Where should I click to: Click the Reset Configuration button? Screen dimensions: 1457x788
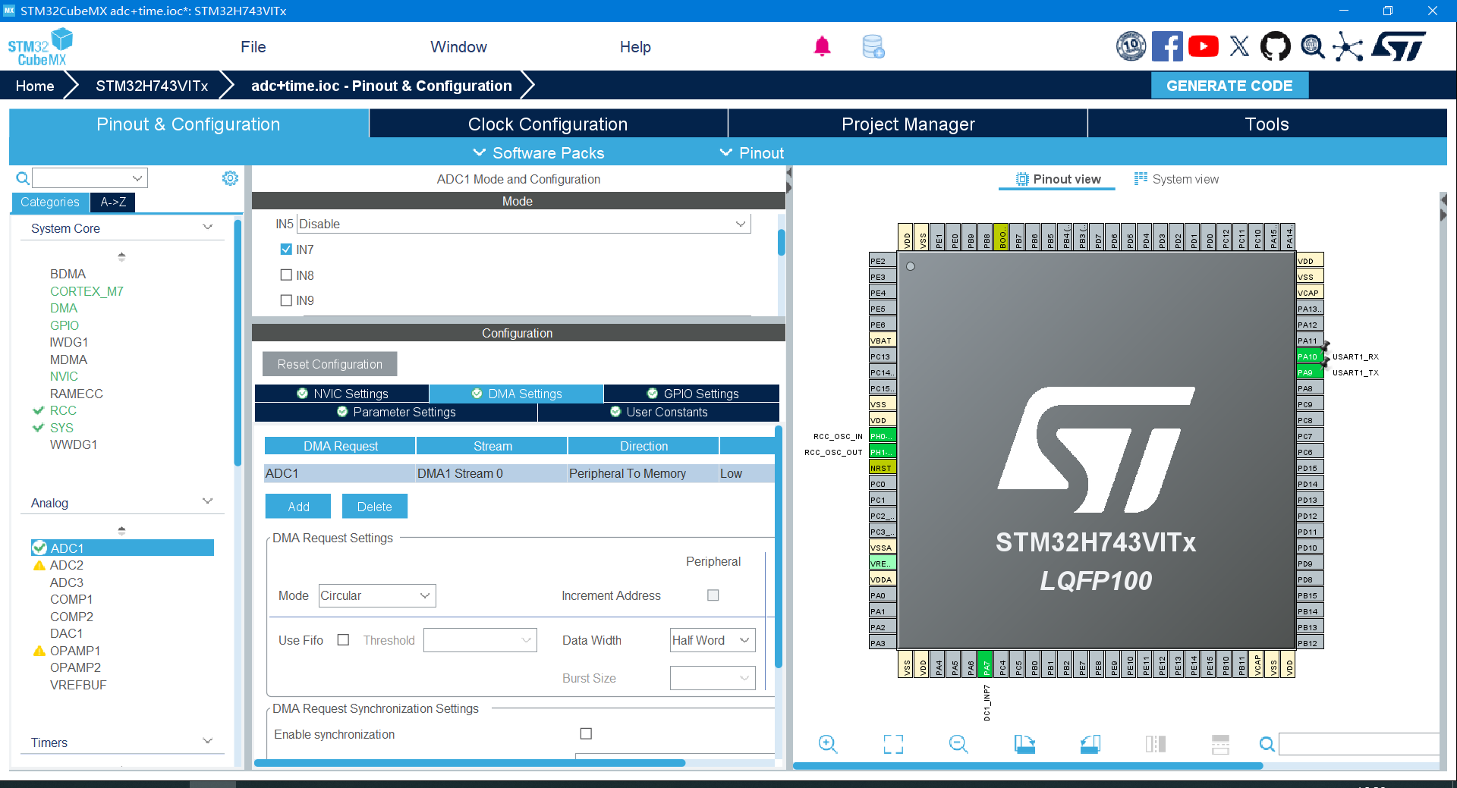point(329,364)
